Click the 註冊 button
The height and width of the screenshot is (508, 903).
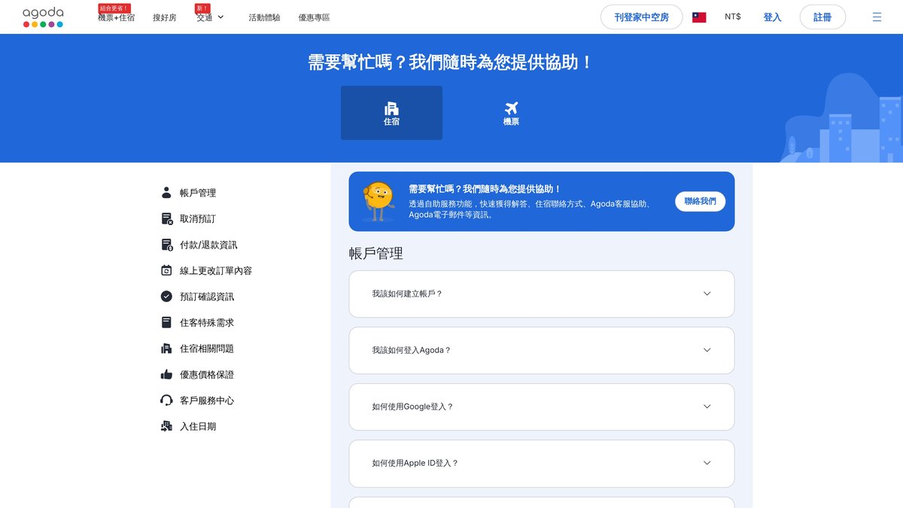[x=822, y=17]
